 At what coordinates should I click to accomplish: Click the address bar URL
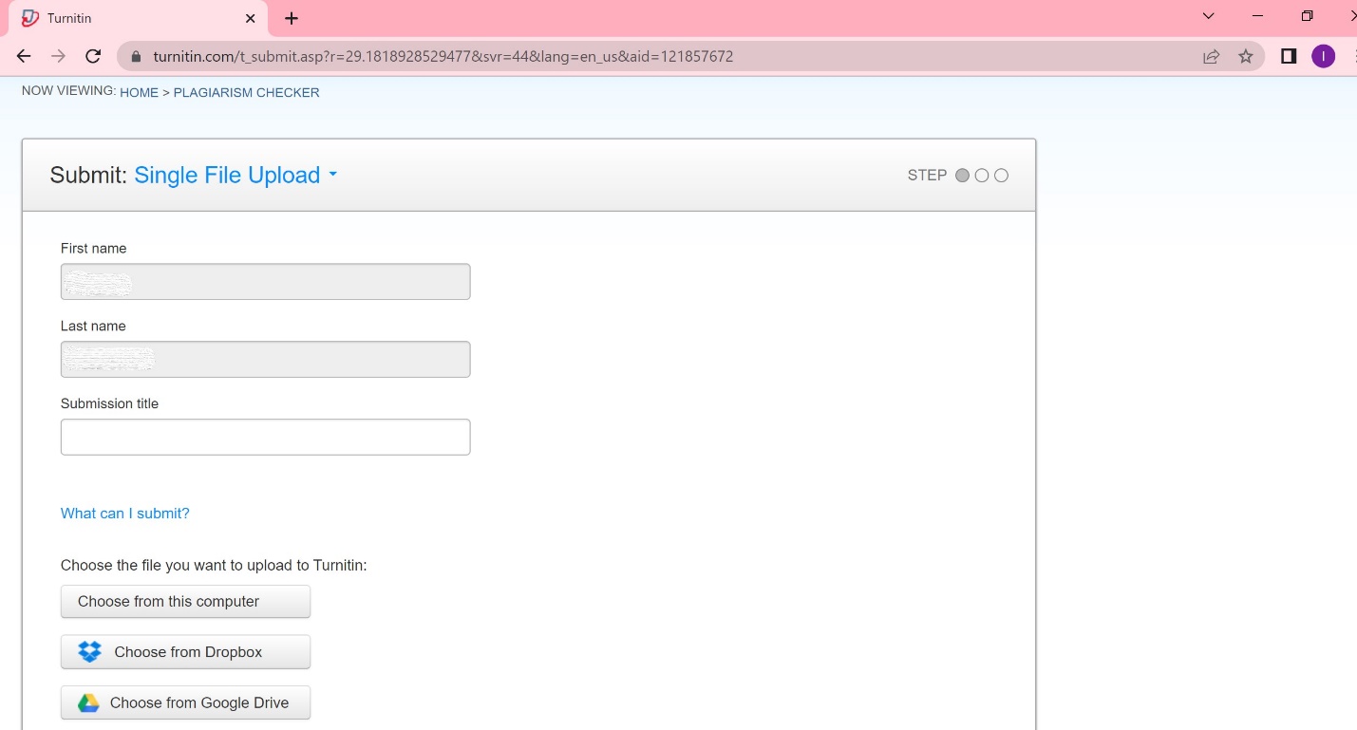click(443, 57)
